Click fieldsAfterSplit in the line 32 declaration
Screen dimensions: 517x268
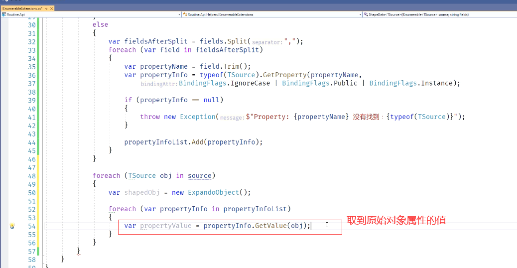155,41
